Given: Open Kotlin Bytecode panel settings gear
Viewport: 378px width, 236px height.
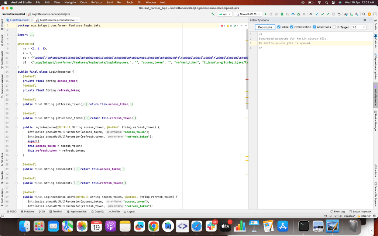Looking at the screenshot, I should [x=365, y=20].
